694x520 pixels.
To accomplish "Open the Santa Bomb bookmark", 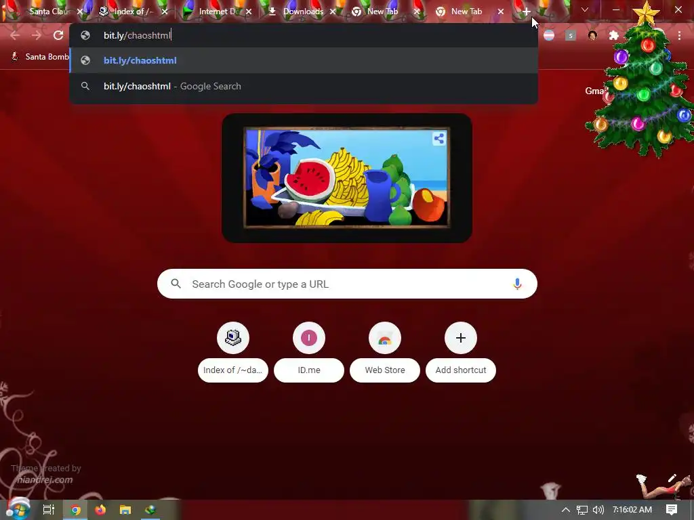I will [40, 57].
